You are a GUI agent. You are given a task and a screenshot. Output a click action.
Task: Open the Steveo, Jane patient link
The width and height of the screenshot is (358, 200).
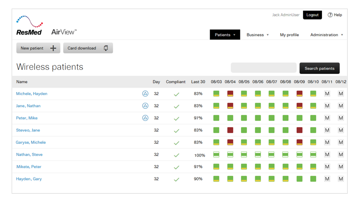(28, 130)
